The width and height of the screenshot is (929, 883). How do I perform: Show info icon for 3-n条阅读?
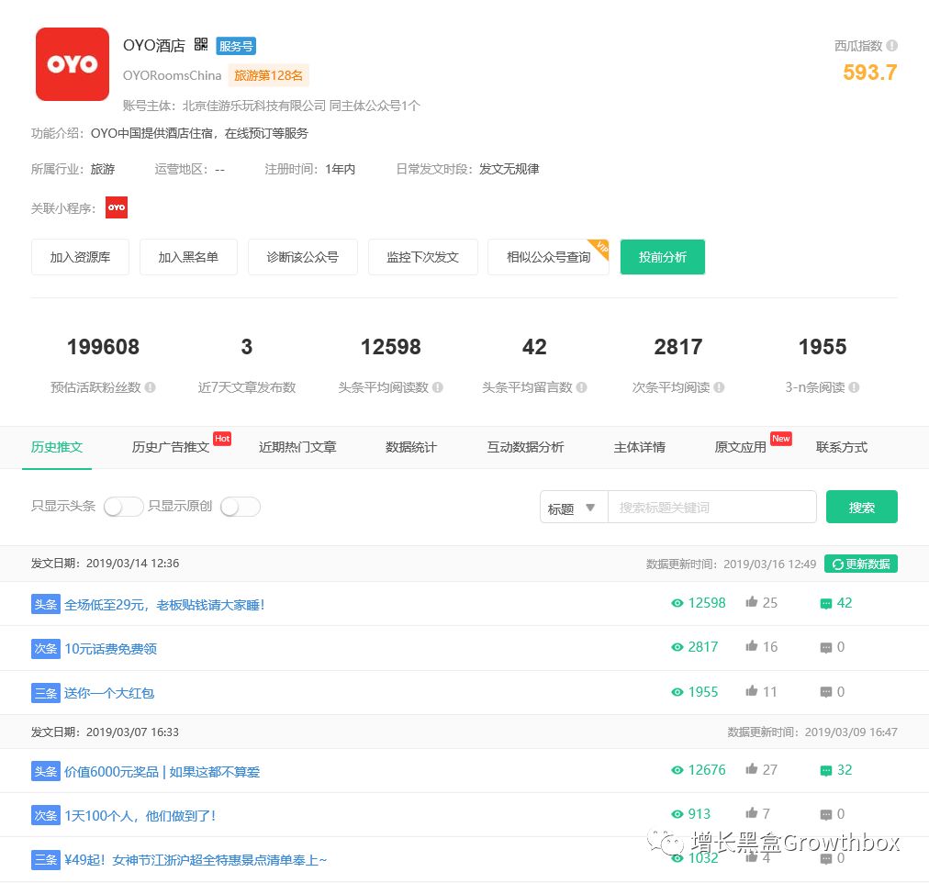[x=854, y=387]
